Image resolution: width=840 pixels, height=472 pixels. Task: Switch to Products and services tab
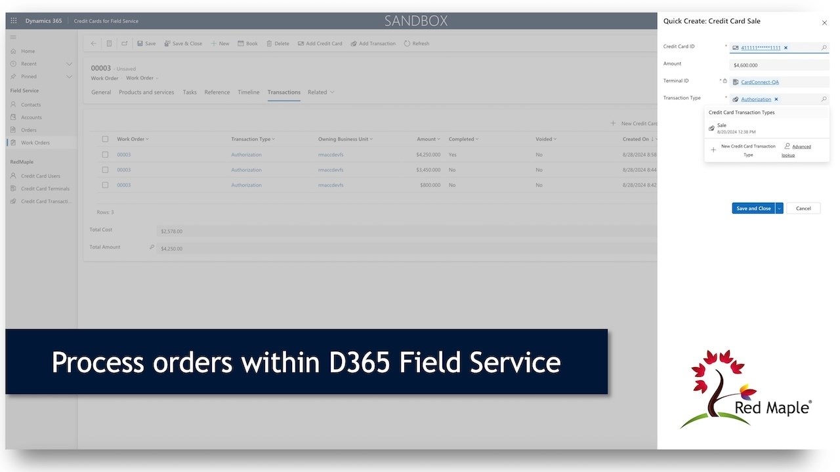(x=146, y=92)
